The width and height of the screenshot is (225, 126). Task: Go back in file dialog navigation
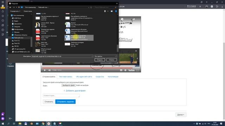pyautogui.click(x=10, y=7)
